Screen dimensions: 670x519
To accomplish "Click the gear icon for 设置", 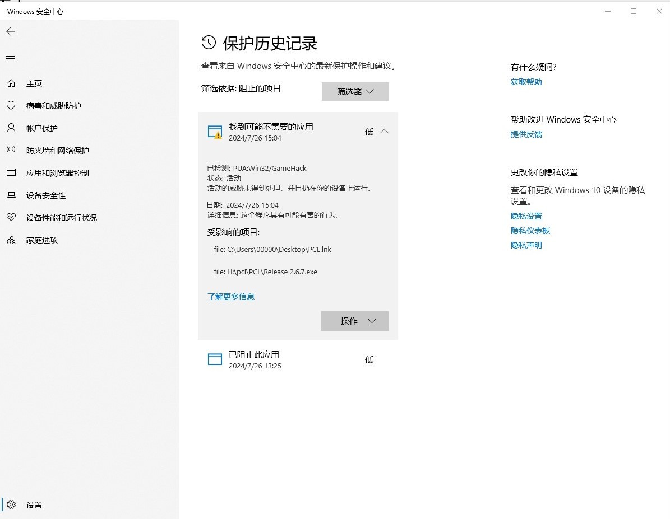I will (11, 504).
